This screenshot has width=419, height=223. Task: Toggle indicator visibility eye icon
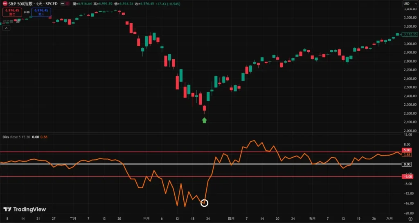pos(18,20)
